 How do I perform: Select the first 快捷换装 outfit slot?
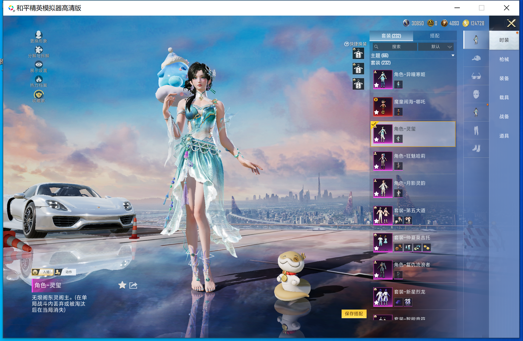358,54
